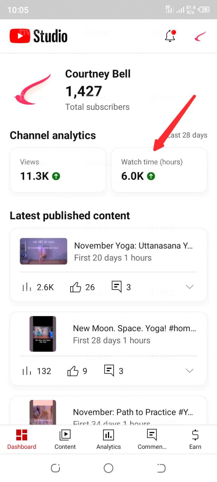The width and height of the screenshot is (217, 482).
Task: Tap thumbs-up icon showing 9 likes
Action: tap(73, 371)
